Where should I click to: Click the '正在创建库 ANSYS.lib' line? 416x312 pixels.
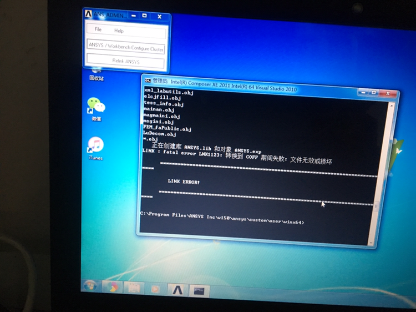[206, 148]
